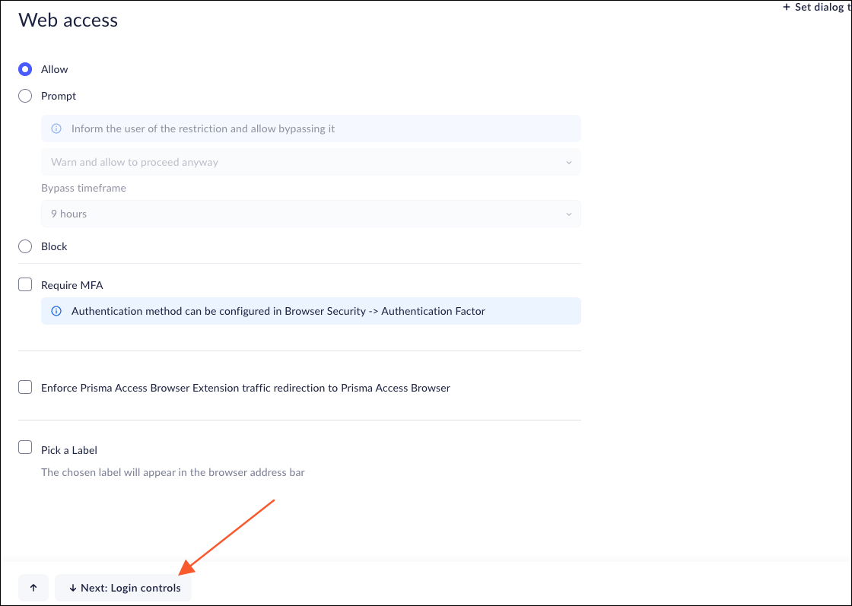Select the Block radio option
Viewport: 852px width, 606px height.
point(25,246)
